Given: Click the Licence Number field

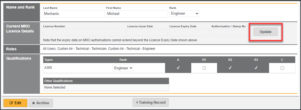Looking at the screenshot, I should (x=84, y=32).
